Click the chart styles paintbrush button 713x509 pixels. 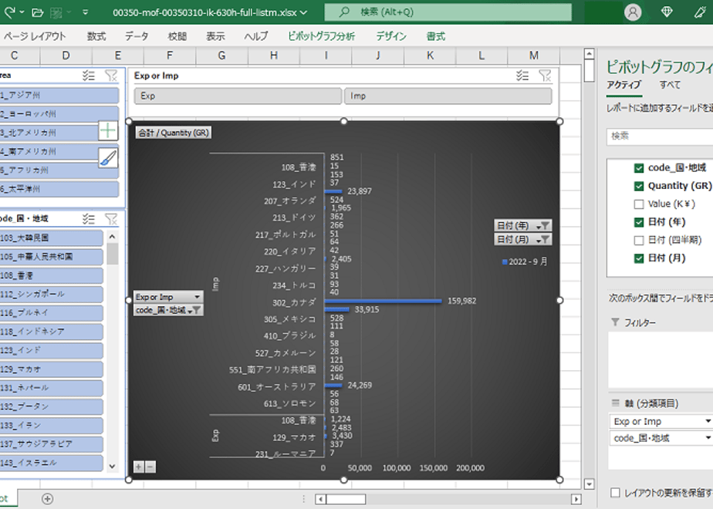click(108, 158)
